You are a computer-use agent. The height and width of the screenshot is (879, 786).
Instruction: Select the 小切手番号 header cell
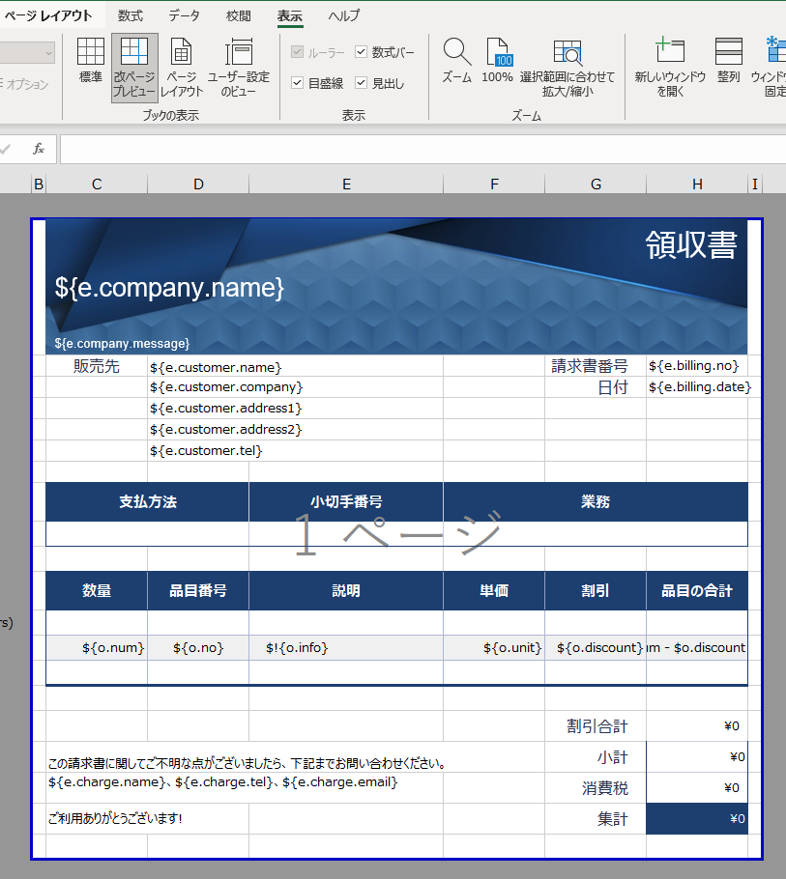tap(346, 501)
